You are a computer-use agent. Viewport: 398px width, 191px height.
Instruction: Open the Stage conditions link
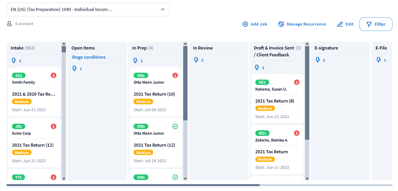[x=88, y=57]
